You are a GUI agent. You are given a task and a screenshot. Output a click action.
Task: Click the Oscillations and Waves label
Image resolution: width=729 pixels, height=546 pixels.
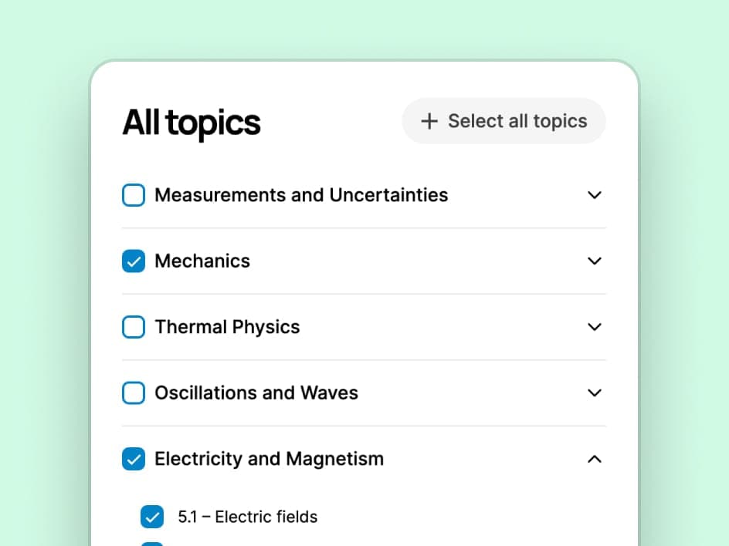coord(256,393)
